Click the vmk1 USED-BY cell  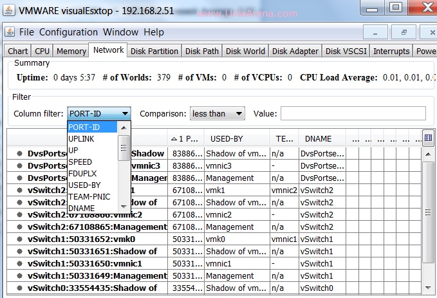point(237,191)
